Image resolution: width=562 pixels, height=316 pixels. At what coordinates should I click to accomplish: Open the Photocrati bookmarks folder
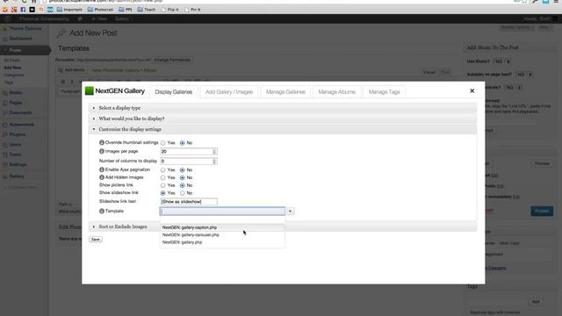pyautogui.click(x=100, y=10)
